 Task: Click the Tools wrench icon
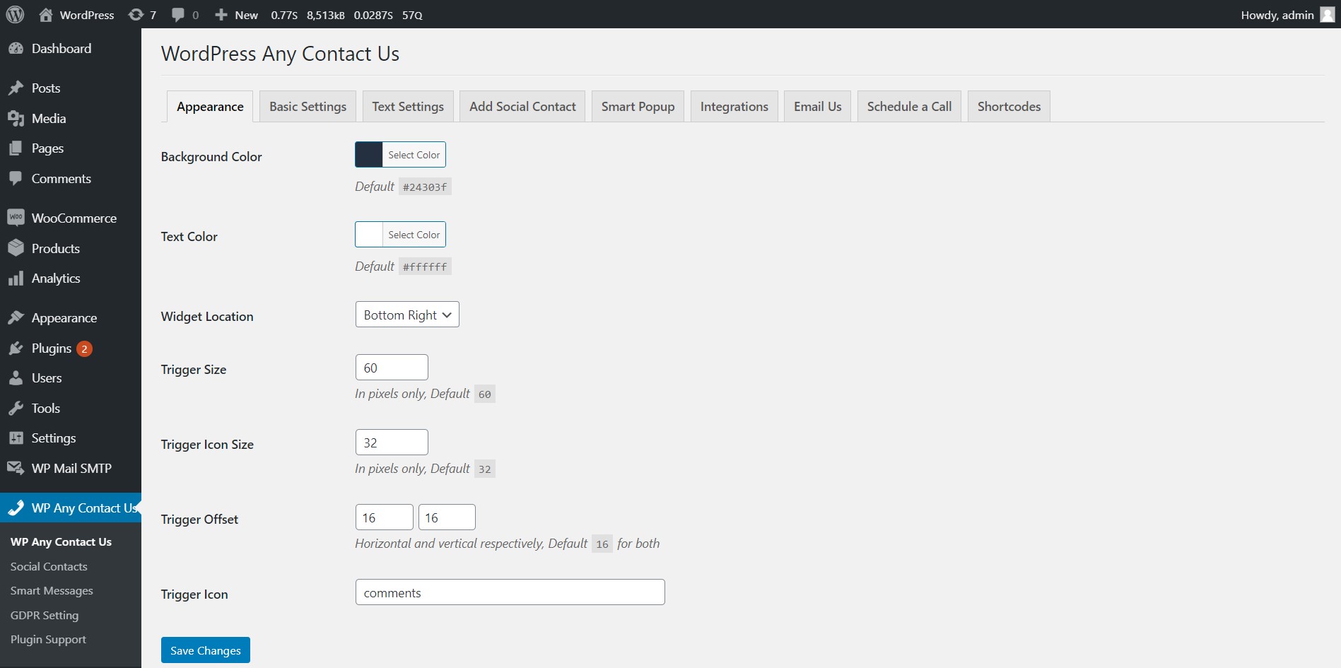(x=16, y=409)
